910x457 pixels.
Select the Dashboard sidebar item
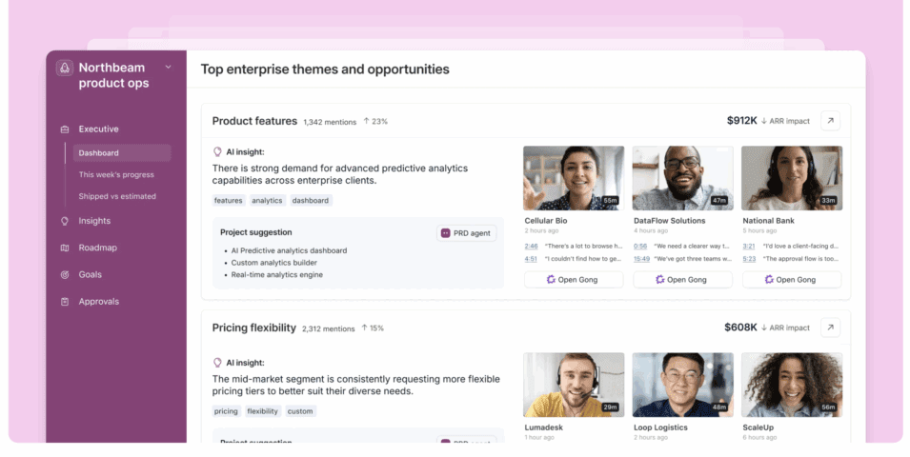click(122, 152)
